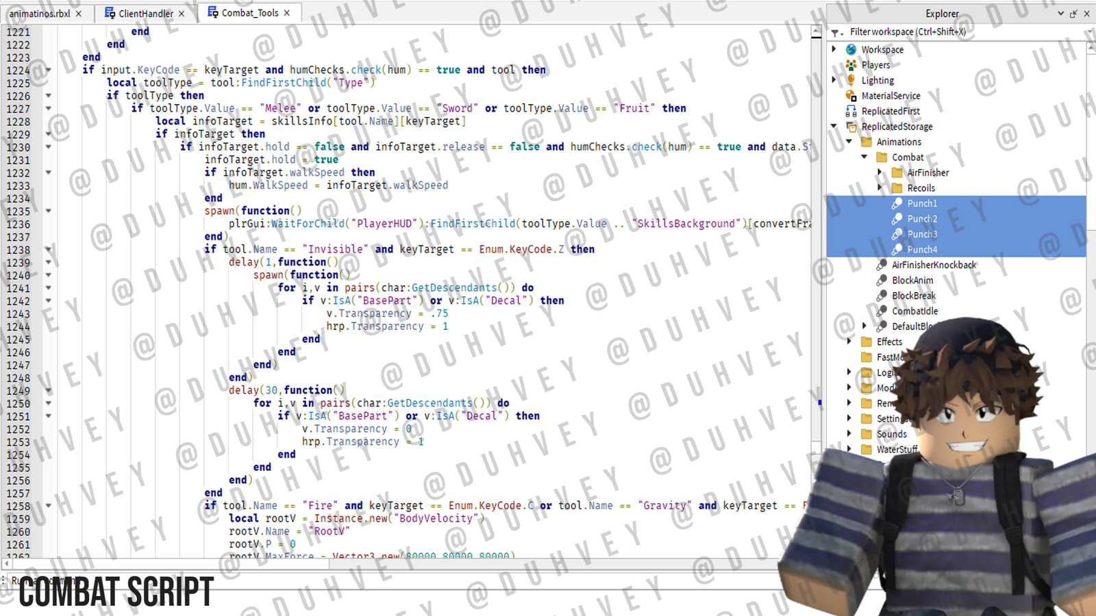The width and height of the screenshot is (1096, 616).
Task: Click the Punch2 animation icon
Action: point(897,219)
